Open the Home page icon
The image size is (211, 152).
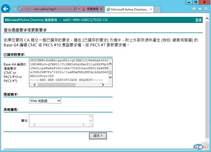pyautogui.click(x=194, y=9)
